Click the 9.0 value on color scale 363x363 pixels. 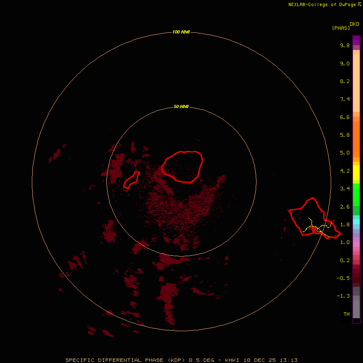click(345, 64)
